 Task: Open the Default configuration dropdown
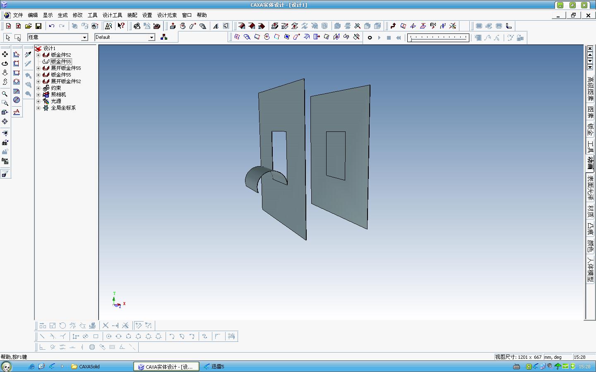(151, 37)
